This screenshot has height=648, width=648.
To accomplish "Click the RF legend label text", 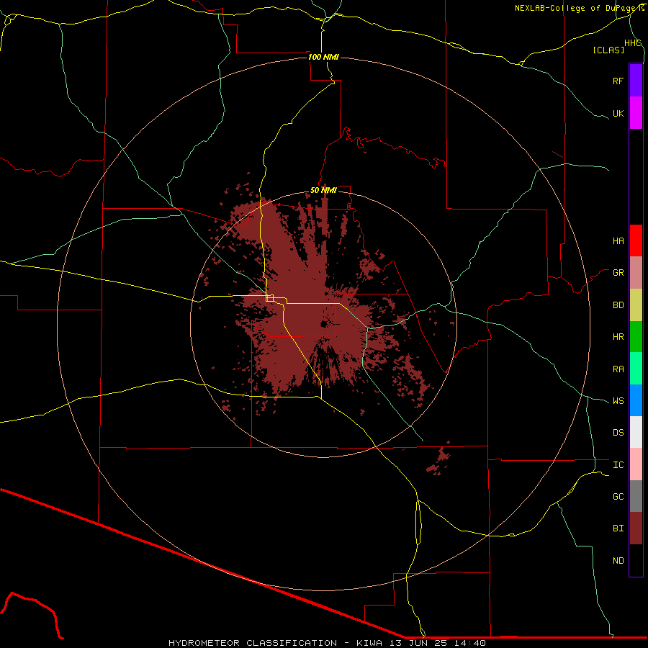I will click(618, 81).
